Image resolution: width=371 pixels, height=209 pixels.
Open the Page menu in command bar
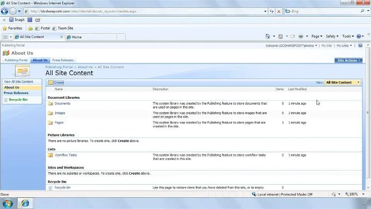tap(317, 36)
